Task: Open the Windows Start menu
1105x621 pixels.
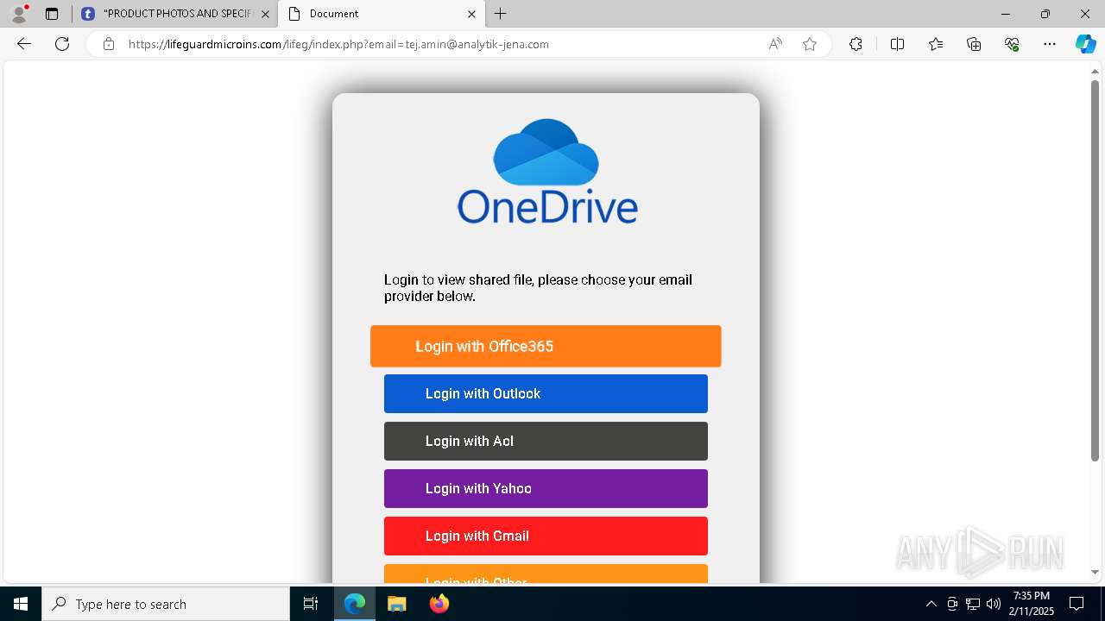Action: 21,604
